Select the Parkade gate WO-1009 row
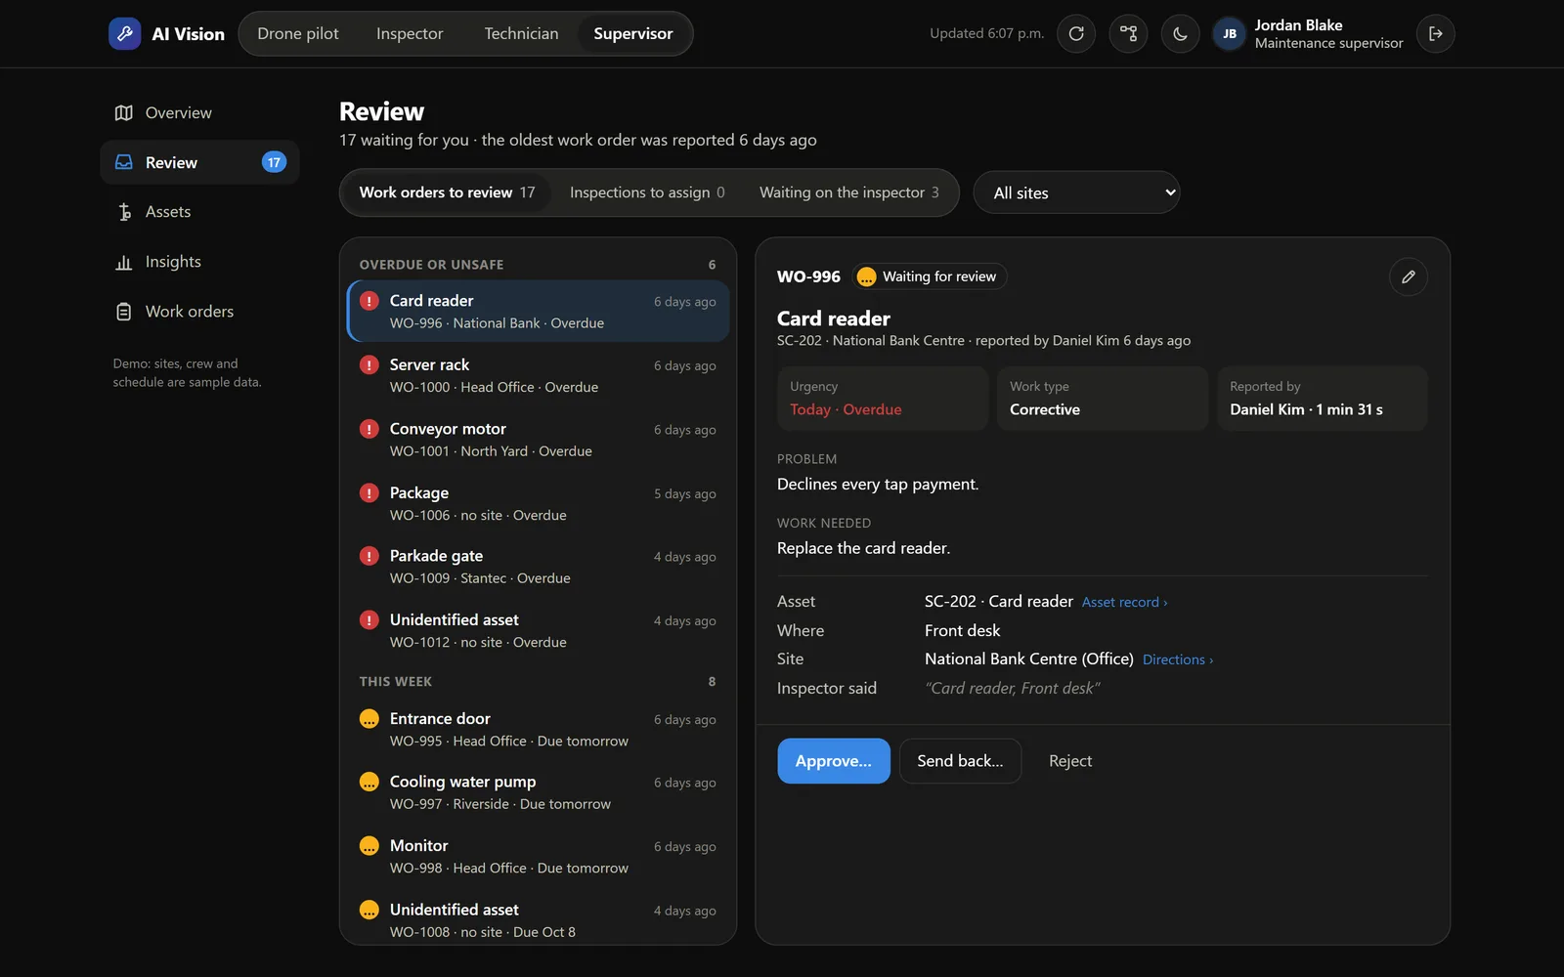 tap(538, 567)
